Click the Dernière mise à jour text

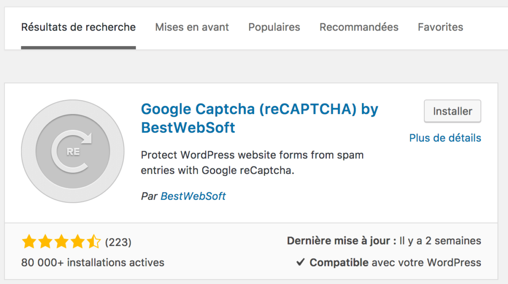click(384, 241)
